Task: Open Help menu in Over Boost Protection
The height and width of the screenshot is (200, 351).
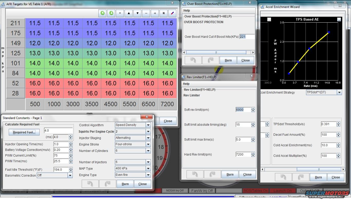Action: [187, 11]
